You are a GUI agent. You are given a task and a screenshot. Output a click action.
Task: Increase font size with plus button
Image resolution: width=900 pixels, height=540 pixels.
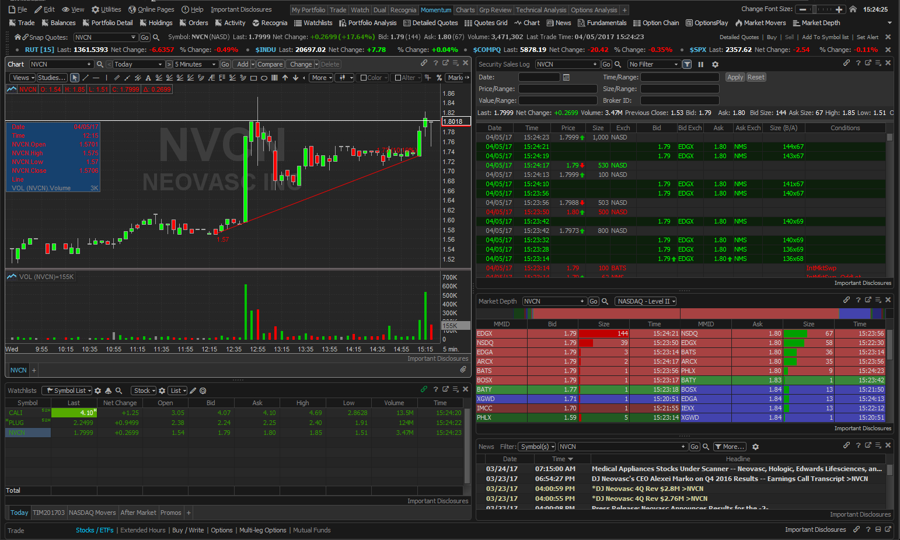(839, 9)
